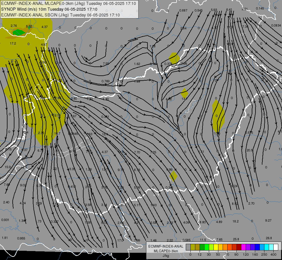Click the map value '17.2'

[13, 44]
